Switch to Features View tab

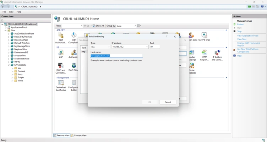pos(61,135)
